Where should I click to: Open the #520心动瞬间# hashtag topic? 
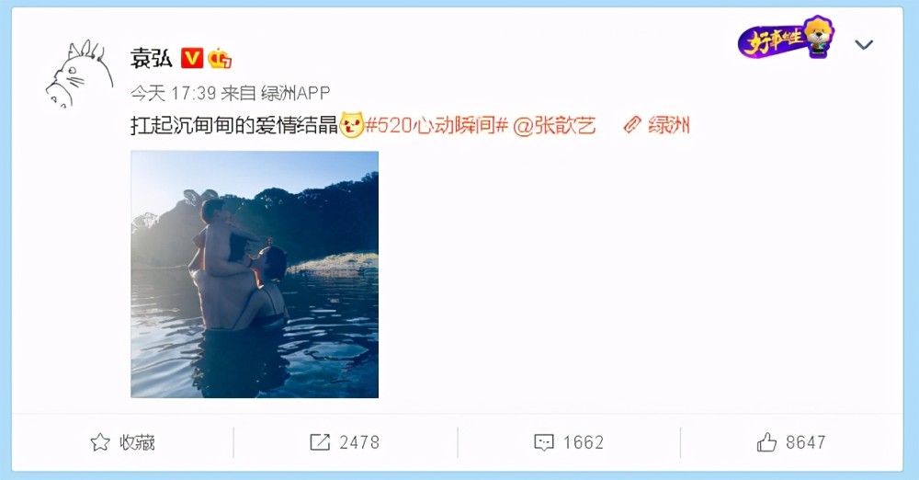437,125
